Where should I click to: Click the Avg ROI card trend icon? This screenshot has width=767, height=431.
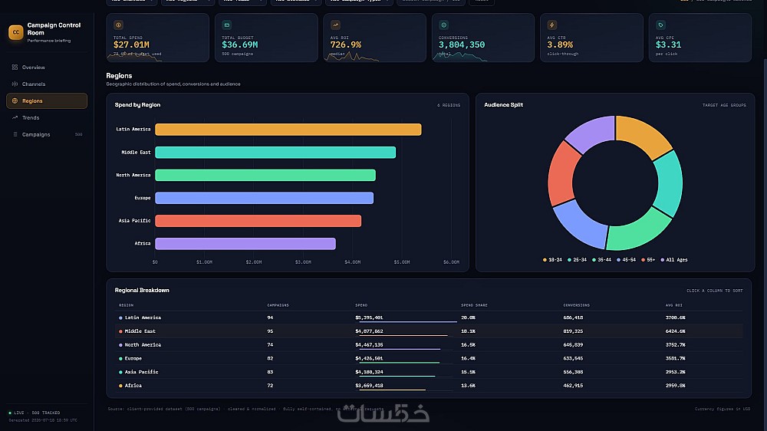click(335, 25)
